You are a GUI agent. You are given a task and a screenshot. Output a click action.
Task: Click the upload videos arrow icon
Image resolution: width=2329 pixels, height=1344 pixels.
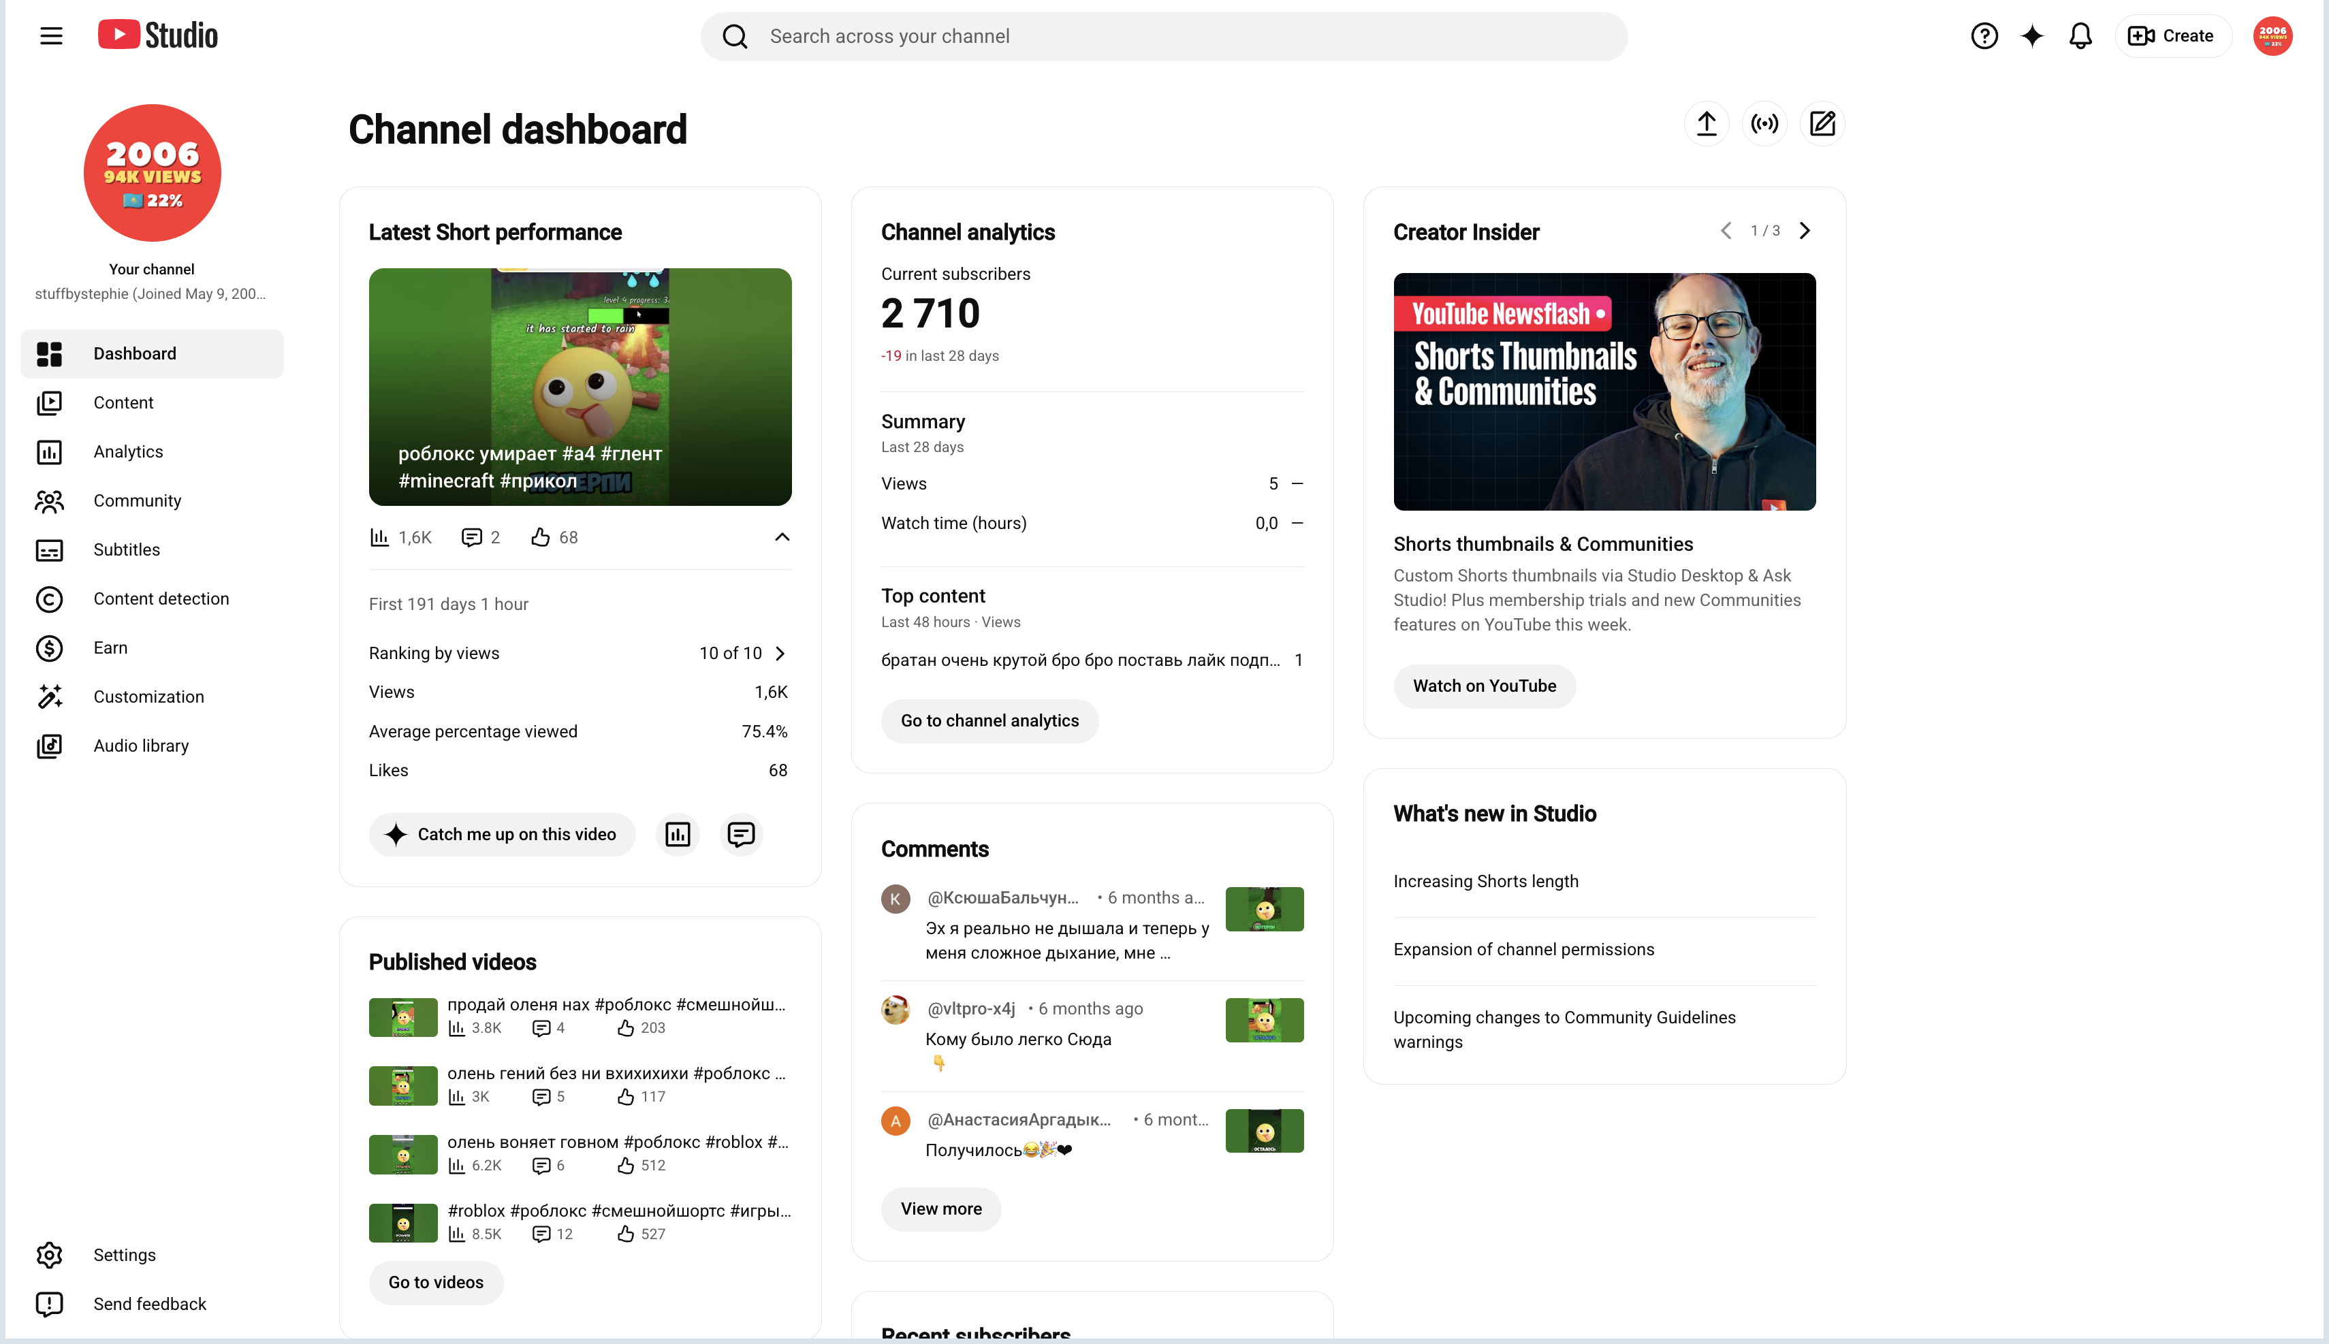(1706, 124)
